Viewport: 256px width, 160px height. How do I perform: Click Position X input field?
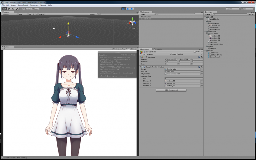171,59
